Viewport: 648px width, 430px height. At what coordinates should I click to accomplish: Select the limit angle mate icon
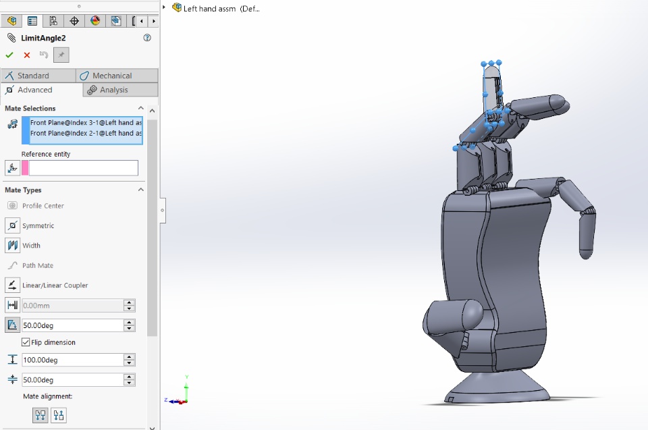(12, 325)
